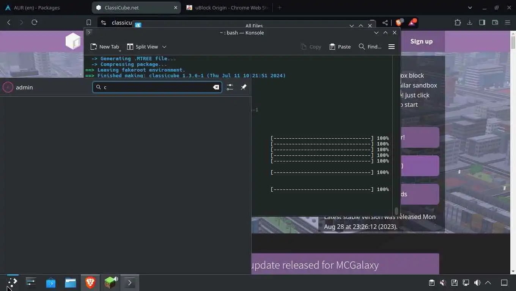Image resolution: width=516 pixels, height=291 pixels.
Task: Close the ClassiCube.net tab
Action: [x=176, y=8]
